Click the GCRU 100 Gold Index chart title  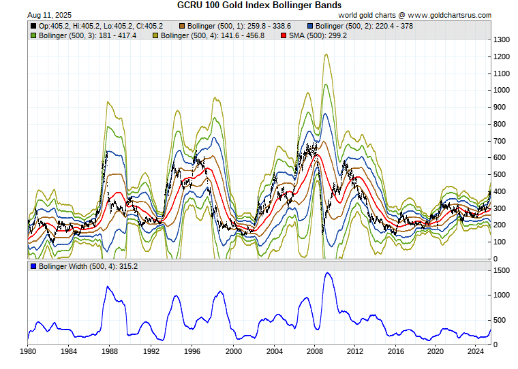point(259,5)
